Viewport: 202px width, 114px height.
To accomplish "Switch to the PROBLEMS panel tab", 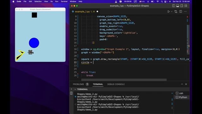I will [78, 84].
